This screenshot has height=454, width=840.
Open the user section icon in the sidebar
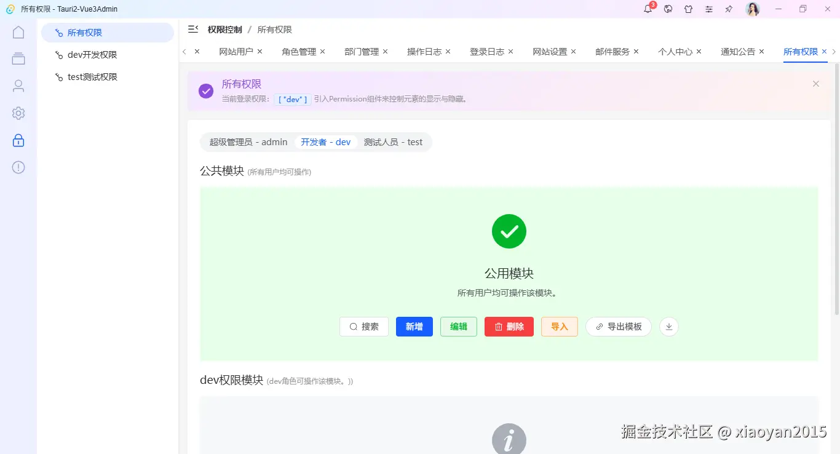point(18,86)
